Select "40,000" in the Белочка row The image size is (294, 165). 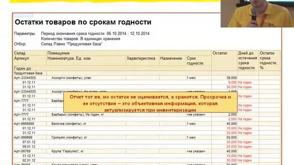coord(232,124)
